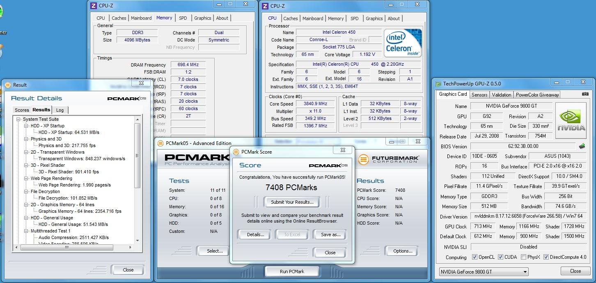596x283 pixels.
Task: Collapse the HDD - XP Startup node
Action: (x=26, y=126)
